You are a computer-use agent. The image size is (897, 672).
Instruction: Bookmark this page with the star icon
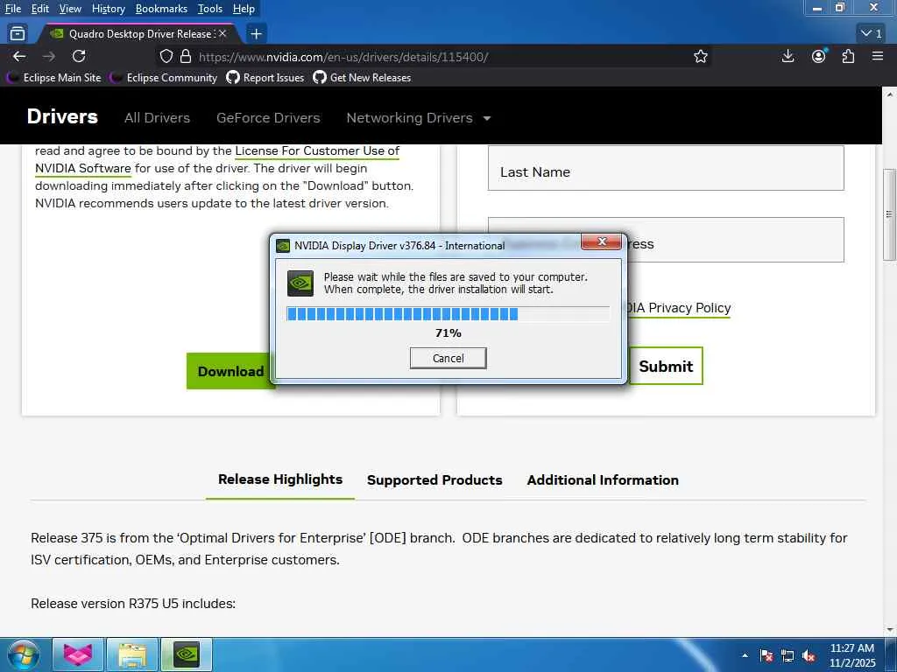point(700,57)
